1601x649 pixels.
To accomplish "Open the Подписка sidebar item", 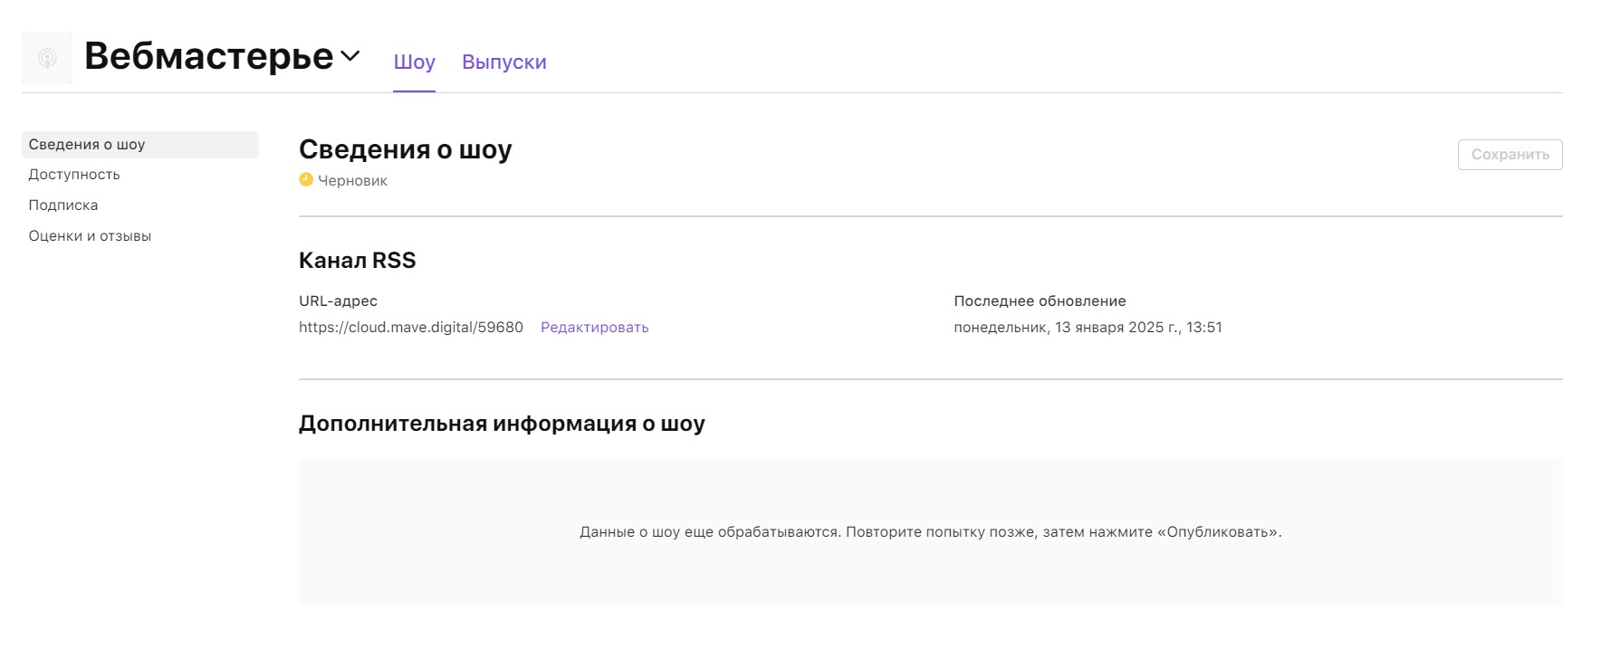I will pyautogui.click(x=63, y=205).
